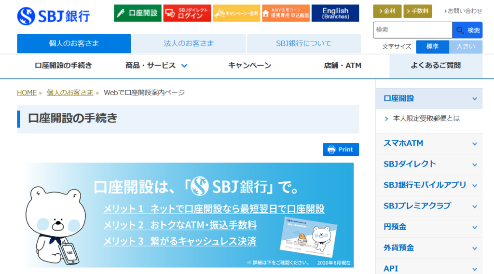
Task: Open the green 口座開設 account opening button
Action: [x=138, y=13]
